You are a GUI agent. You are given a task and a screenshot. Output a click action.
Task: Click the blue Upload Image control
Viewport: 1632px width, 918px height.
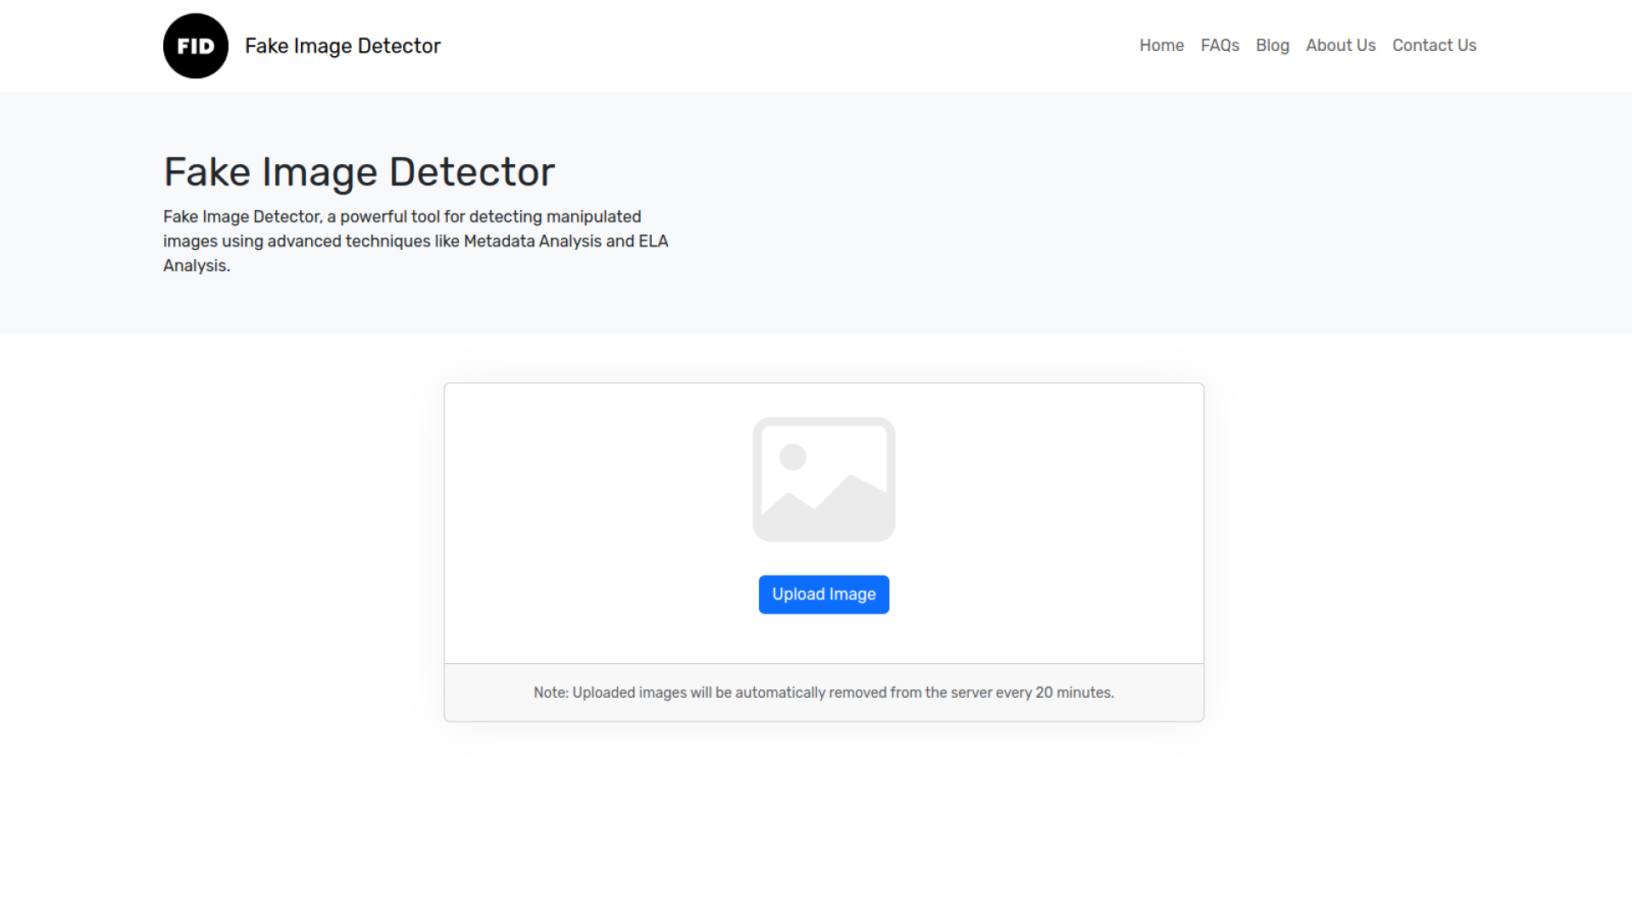tap(823, 594)
